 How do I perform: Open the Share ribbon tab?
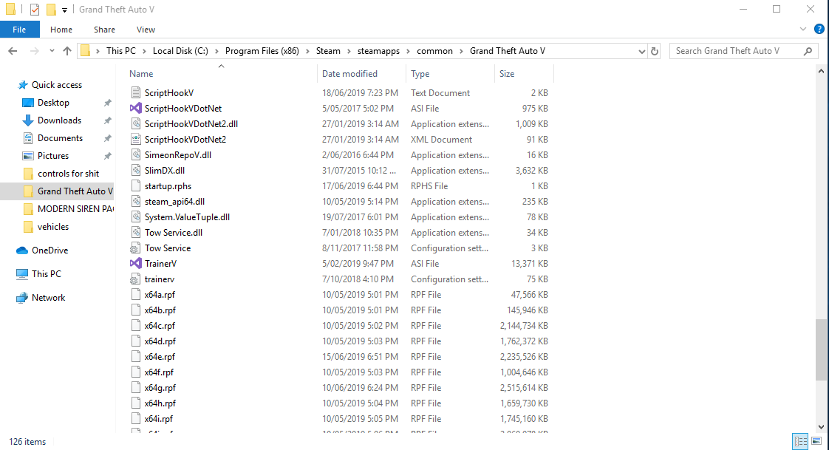pyautogui.click(x=104, y=30)
